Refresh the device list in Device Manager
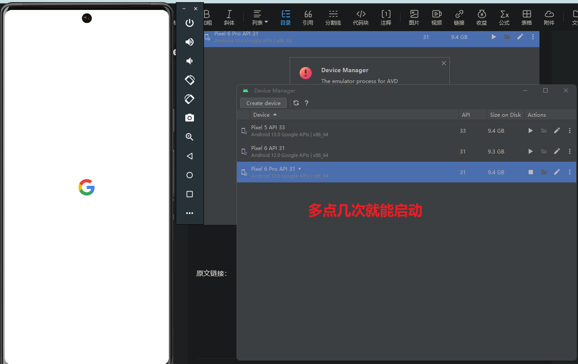This screenshot has height=364, width=578. [x=296, y=103]
